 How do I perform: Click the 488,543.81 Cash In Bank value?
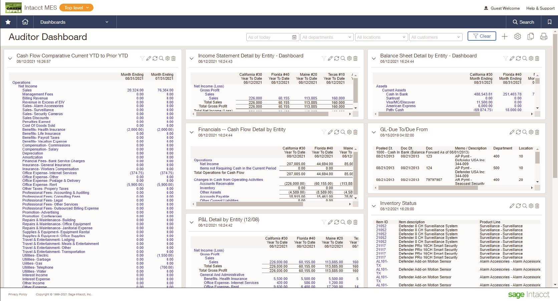click(483, 94)
